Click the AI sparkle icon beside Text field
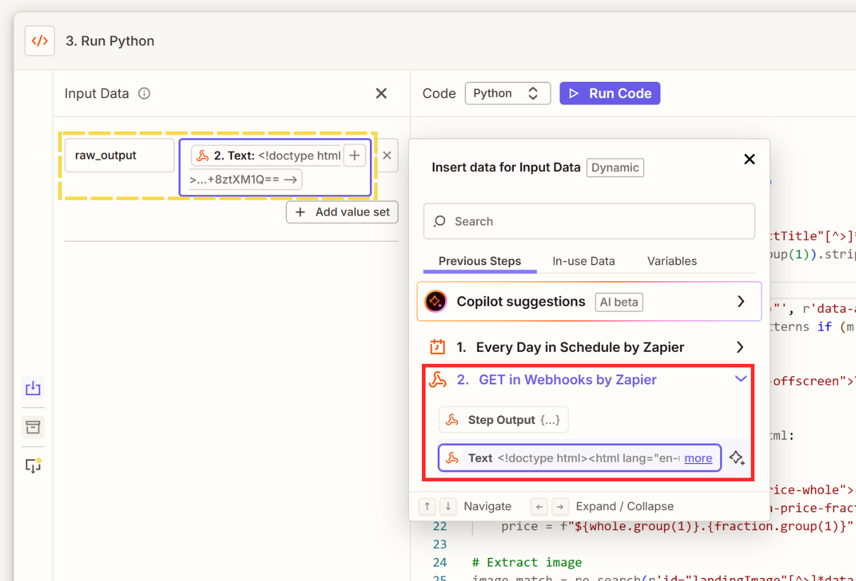Viewport: 856px width, 581px height. click(x=737, y=458)
